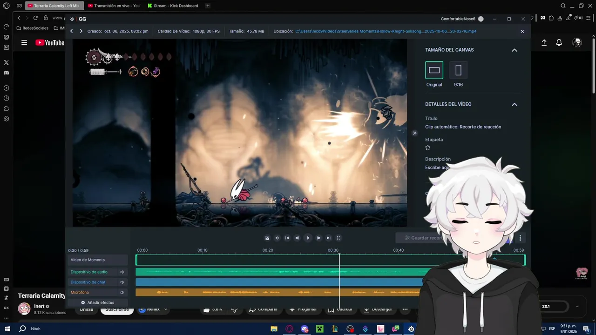Click the 00:40 mark on timeline ruler
Viewport: 596px width, 335px height.
pyautogui.click(x=398, y=250)
